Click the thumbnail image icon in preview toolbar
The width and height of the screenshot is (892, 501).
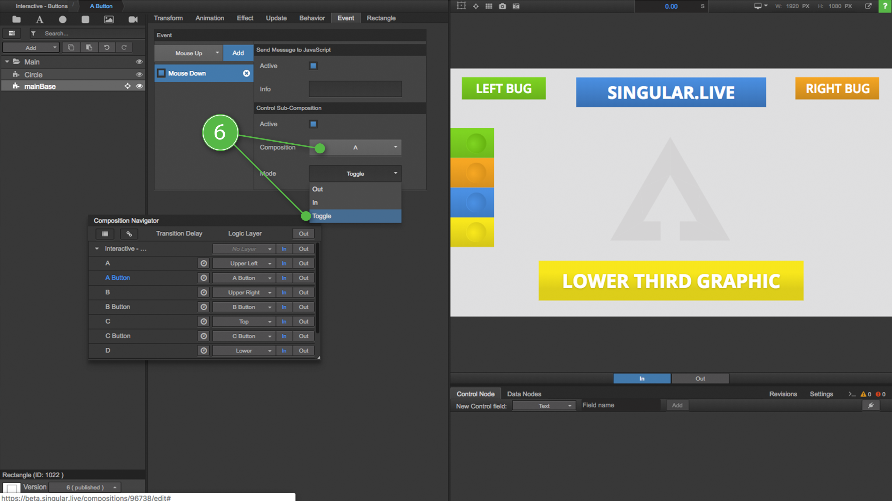(x=516, y=6)
